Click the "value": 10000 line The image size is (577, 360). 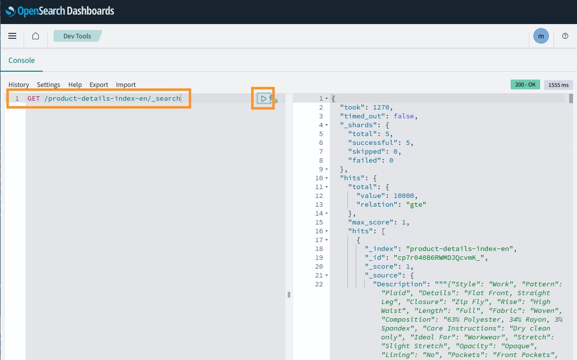click(x=387, y=195)
